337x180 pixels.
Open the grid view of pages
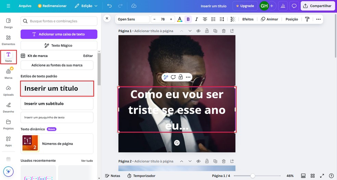(x=313, y=176)
